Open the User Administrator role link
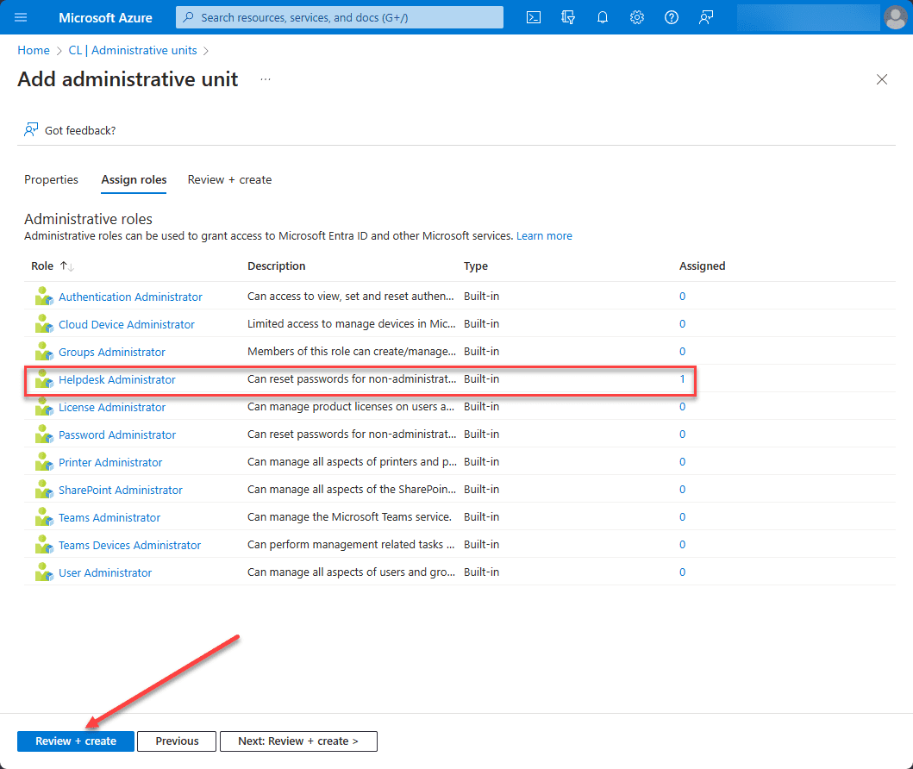The height and width of the screenshot is (769, 913). point(105,572)
